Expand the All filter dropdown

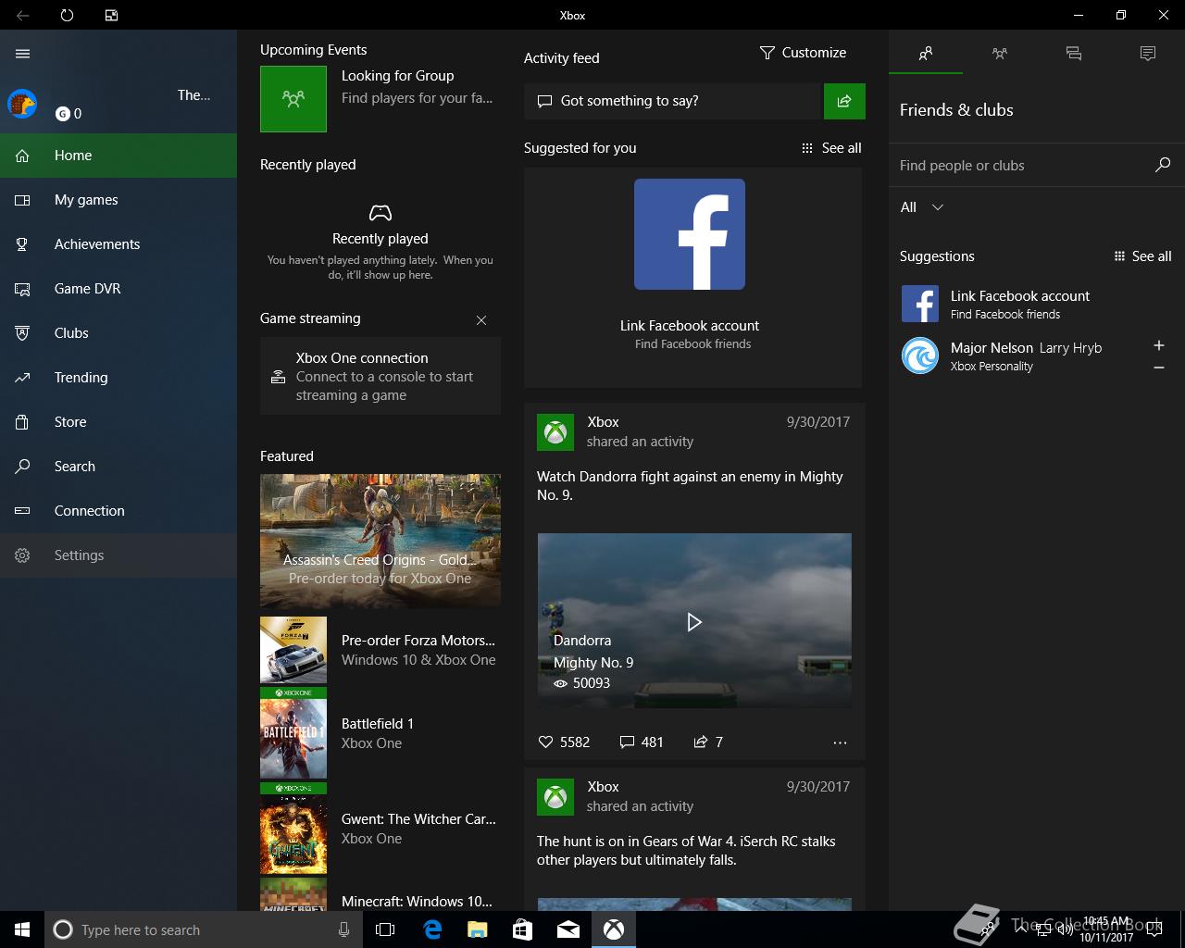pos(922,207)
